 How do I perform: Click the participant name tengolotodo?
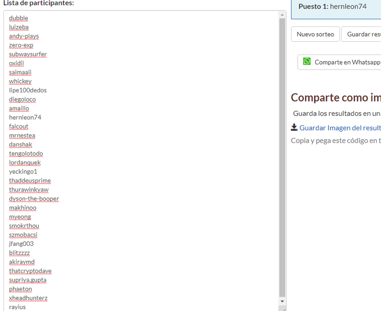[x=26, y=154]
